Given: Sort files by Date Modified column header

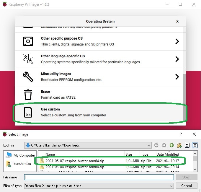Looking at the screenshot, I should click(x=169, y=154).
